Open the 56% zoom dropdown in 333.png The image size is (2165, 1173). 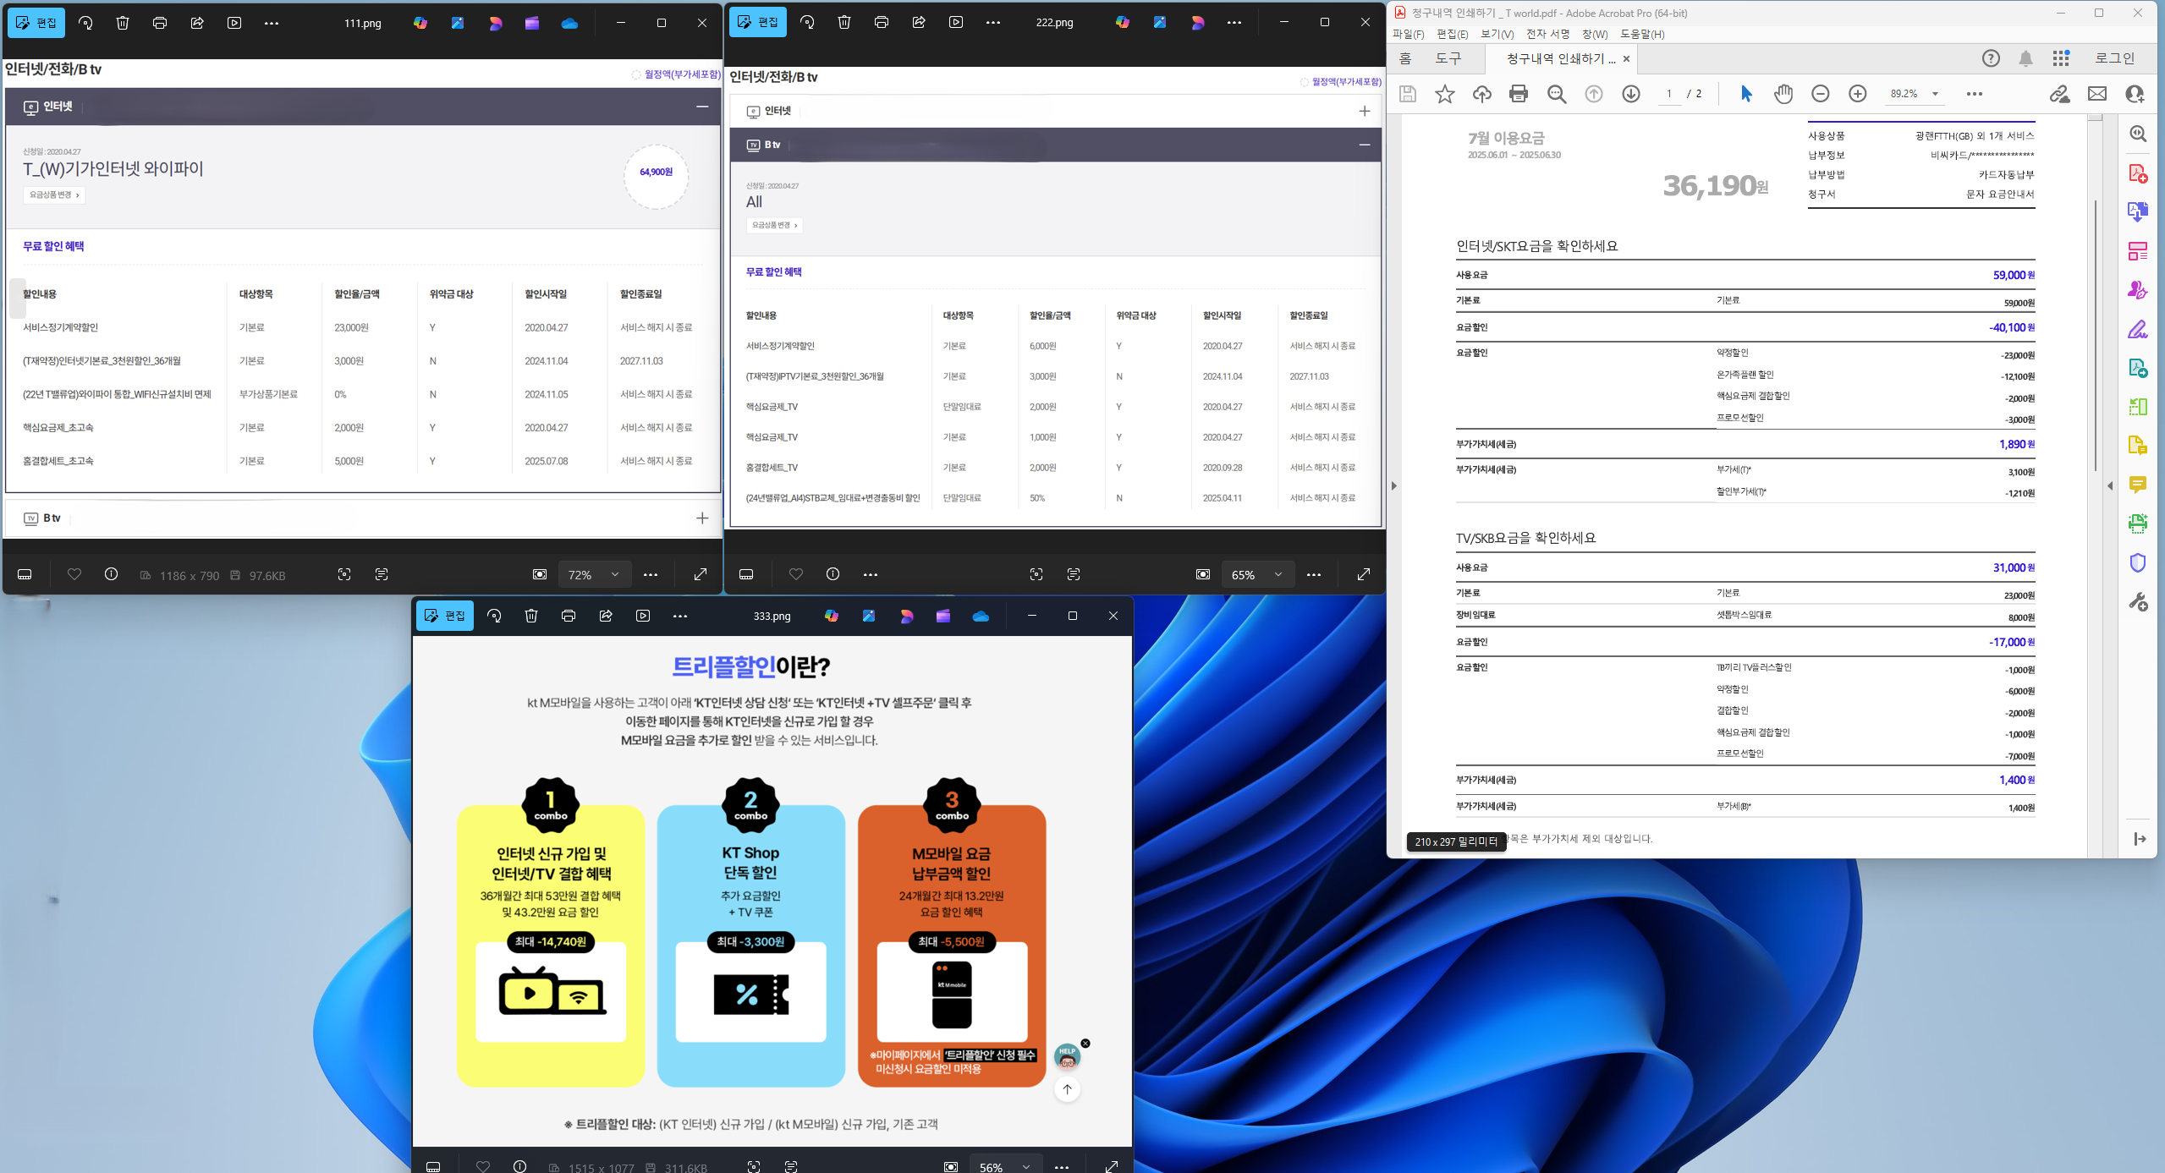click(1006, 1165)
